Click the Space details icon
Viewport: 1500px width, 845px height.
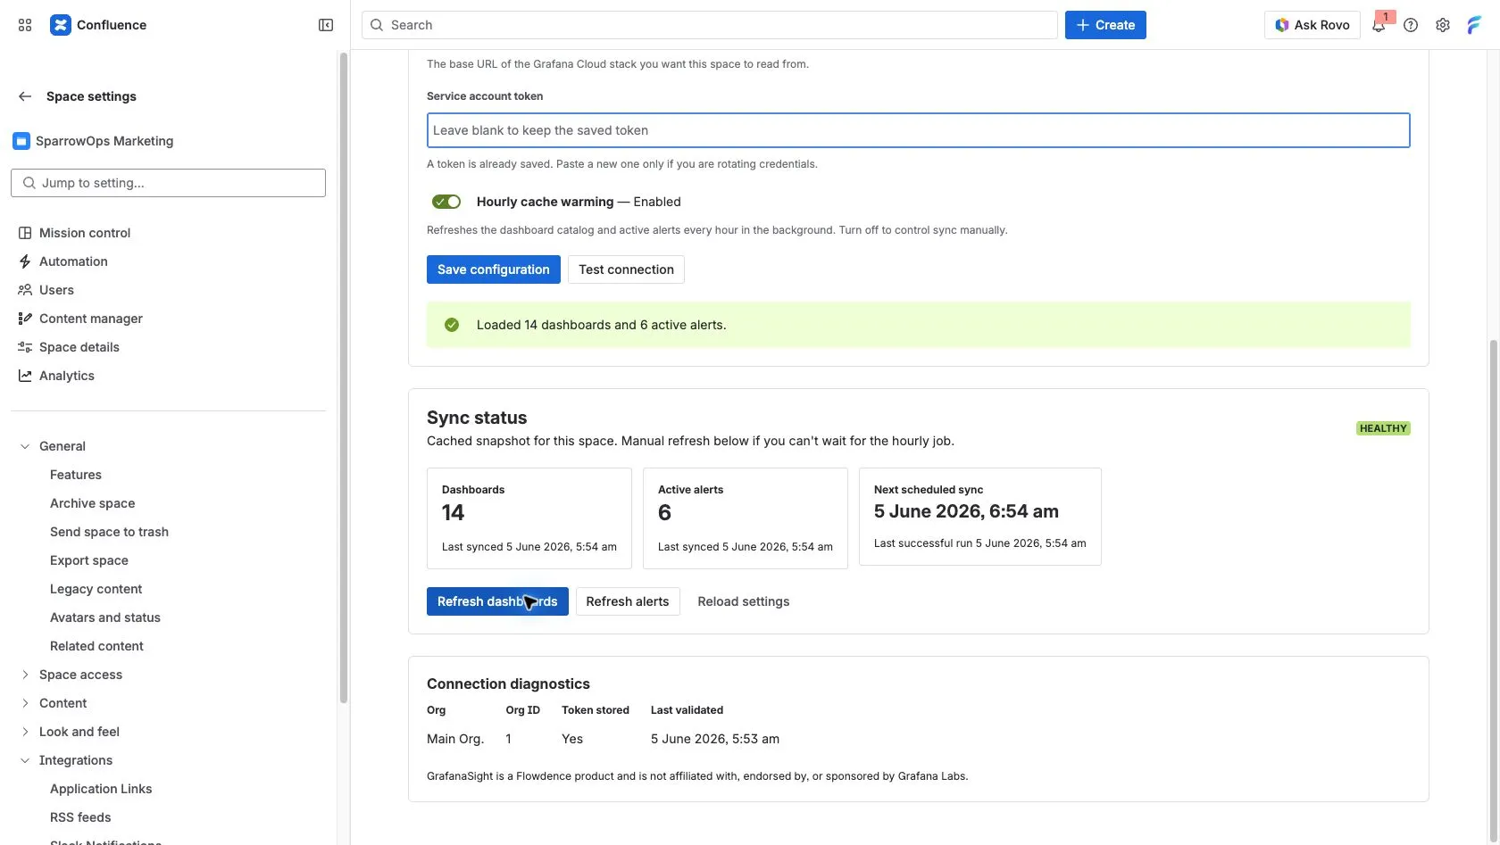pos(25,347)
